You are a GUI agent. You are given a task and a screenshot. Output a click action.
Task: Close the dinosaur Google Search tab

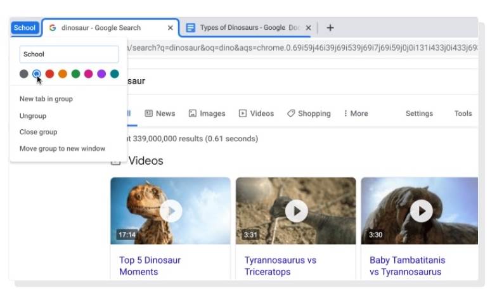170,28
